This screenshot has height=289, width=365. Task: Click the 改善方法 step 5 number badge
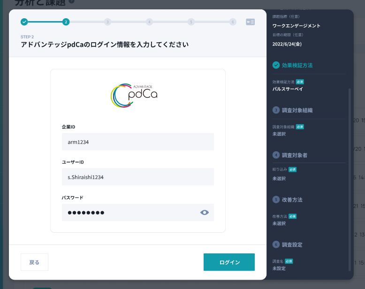coord(276,200)
